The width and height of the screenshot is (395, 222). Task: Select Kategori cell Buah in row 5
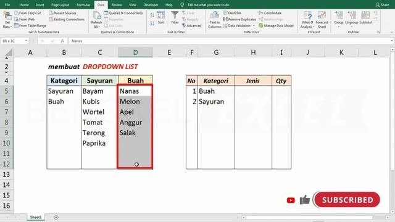[x=216, y=91]
